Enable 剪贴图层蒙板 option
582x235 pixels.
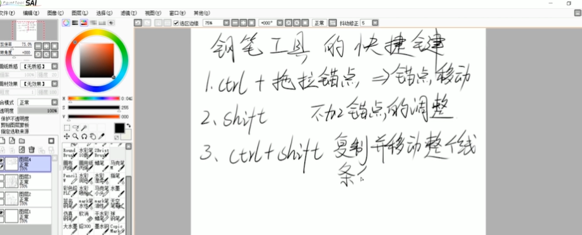[x=15, y=125]
